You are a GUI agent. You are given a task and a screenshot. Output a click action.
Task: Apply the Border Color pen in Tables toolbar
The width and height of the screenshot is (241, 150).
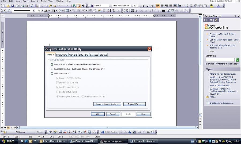[x=46, y=11]
